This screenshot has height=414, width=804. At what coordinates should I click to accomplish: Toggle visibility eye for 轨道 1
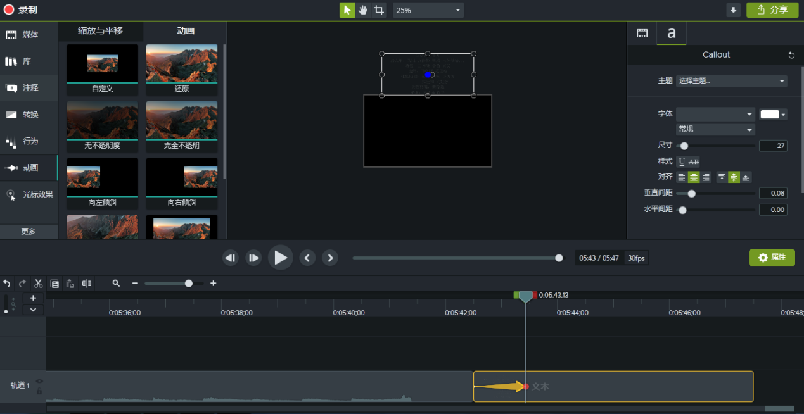(x=39, y=381)
